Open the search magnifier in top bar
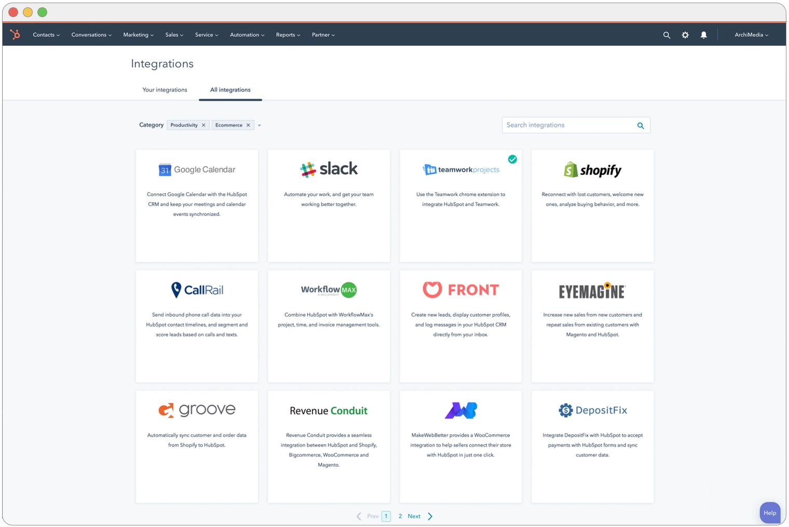The height and width of the screenshot is (527, 789). pyautogui.click(x=666, y=35)
